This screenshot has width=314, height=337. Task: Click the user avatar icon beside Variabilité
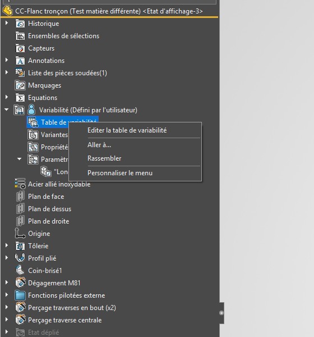[x=31, y=110]
